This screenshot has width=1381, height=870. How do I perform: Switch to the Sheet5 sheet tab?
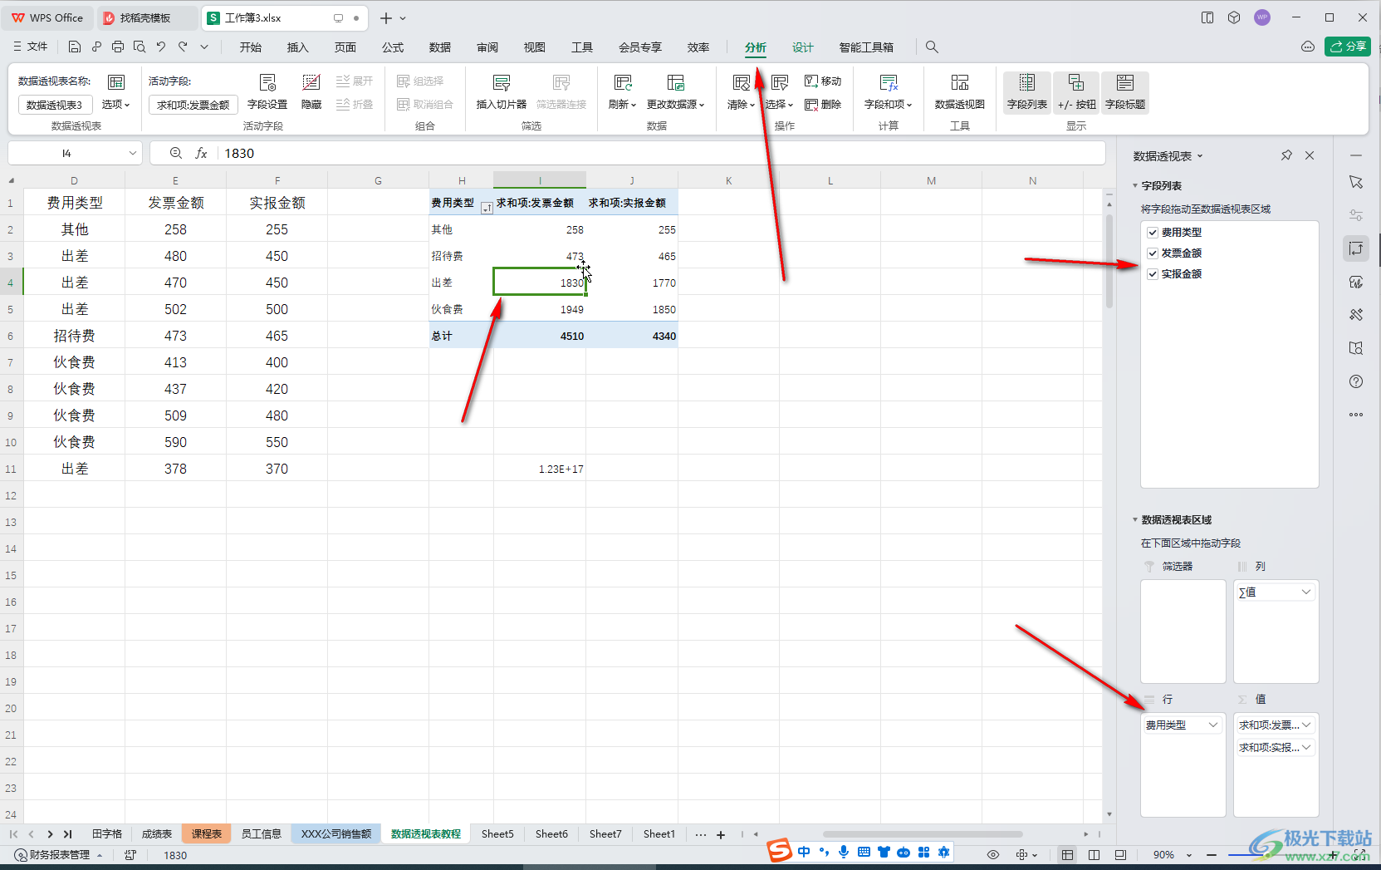(x=497, y=834)
